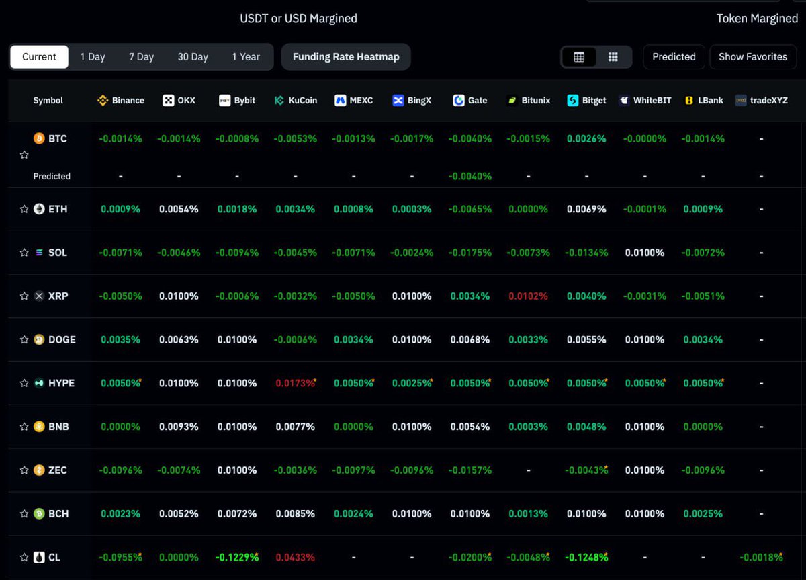Click the Ethereum coin icon
Image resolution: width=806 pixels, height=580 pixels.
click(40, 209)
